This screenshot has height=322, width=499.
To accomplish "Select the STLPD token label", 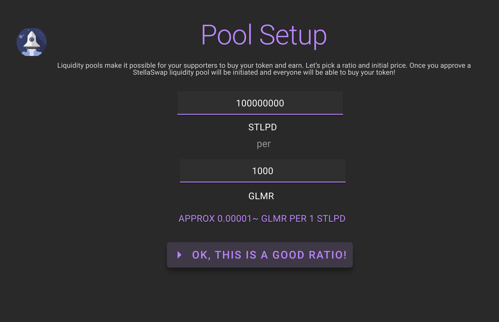I will point(262,127).
